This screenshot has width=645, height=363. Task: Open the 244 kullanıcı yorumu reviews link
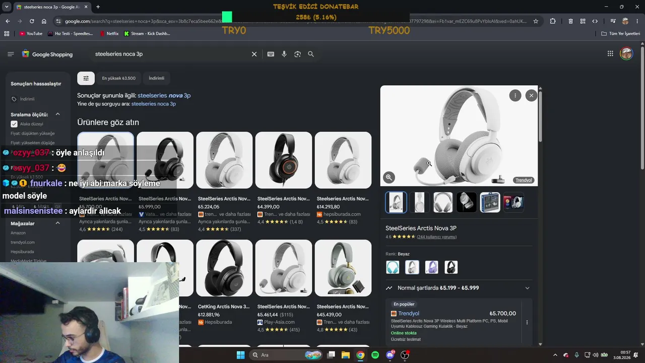437,237
